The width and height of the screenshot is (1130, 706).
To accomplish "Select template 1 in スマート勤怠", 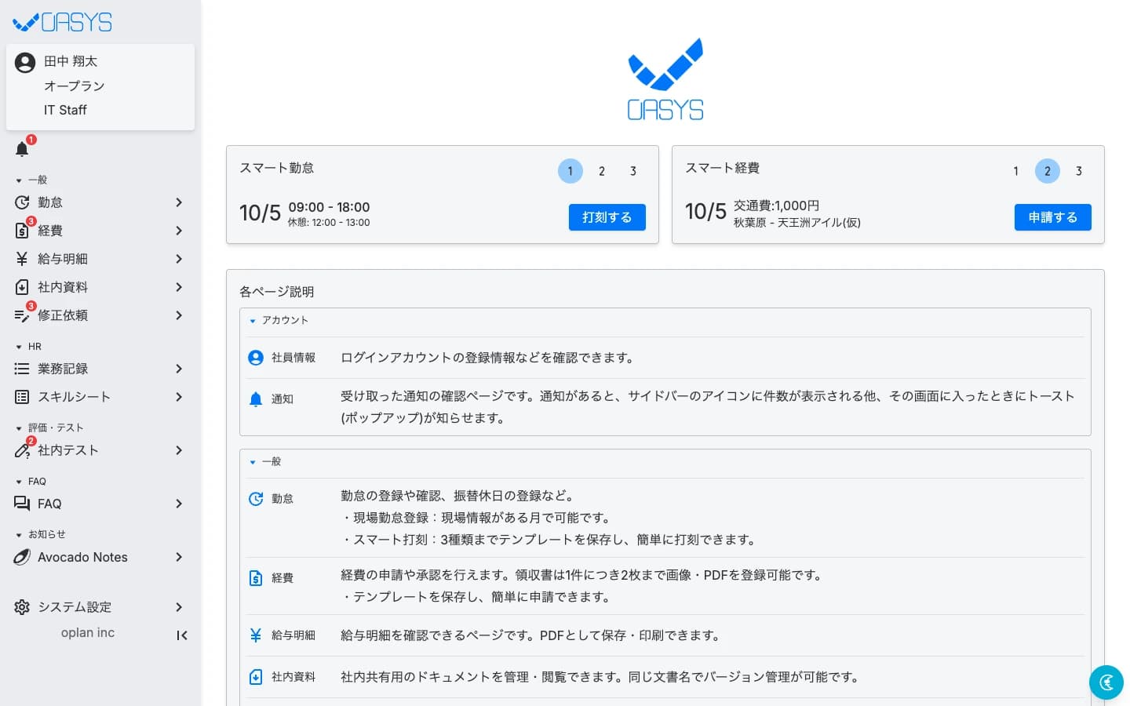I will pyautogui.click(x=570, y=171).
